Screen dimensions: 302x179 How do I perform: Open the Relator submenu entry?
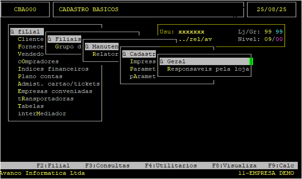(105, 54)
